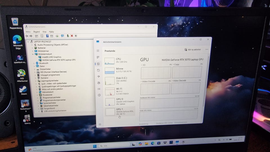The image size is (270, 152).
Task: Collapse Bildskärmskort node in Device Manager
Action: [x=33, y=54]
